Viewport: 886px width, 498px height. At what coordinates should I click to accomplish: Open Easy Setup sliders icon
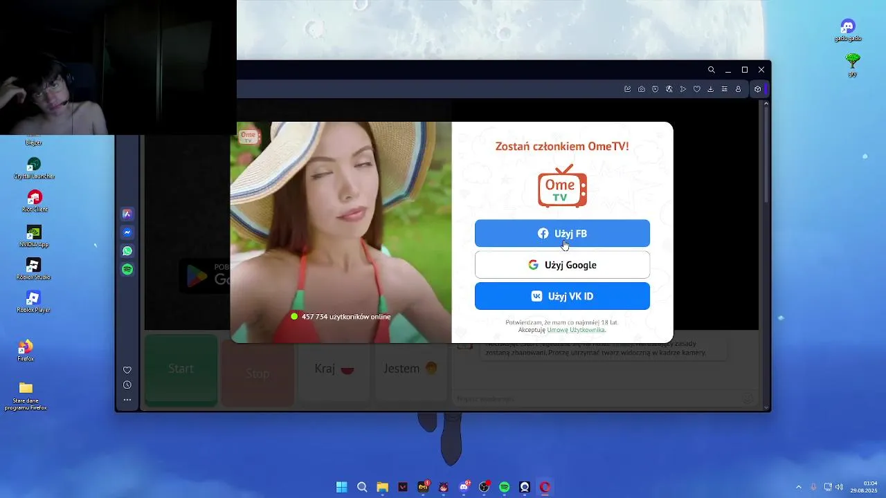(725, 89)
